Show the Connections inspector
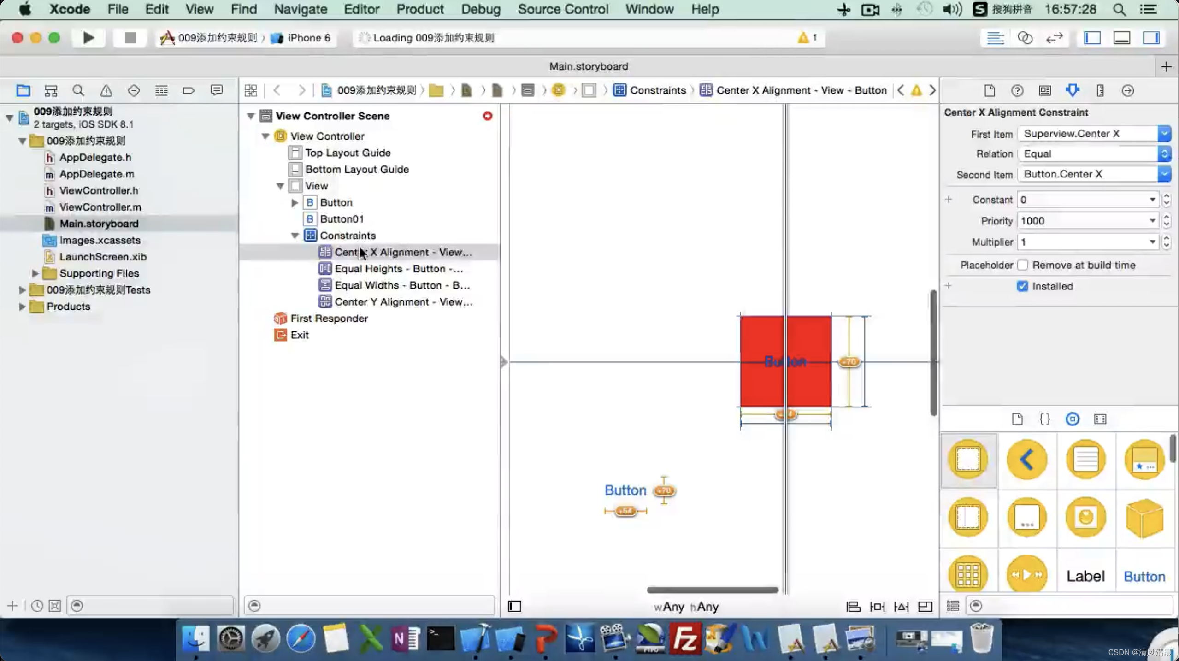The width and height of the screenshot is (1179, 661). [1128, 90]
